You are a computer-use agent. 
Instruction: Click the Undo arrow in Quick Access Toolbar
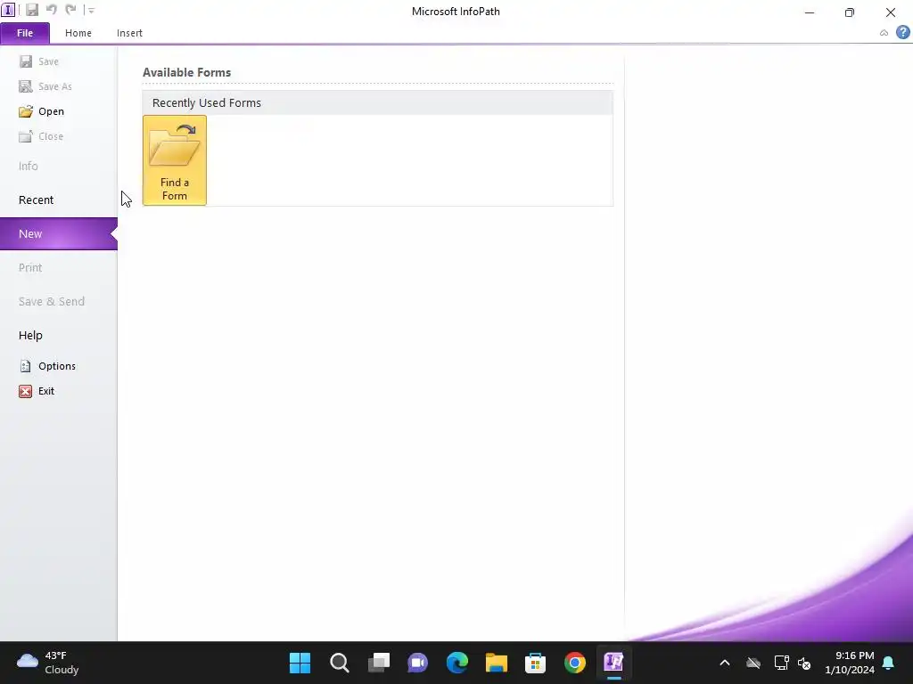(51, 10)
